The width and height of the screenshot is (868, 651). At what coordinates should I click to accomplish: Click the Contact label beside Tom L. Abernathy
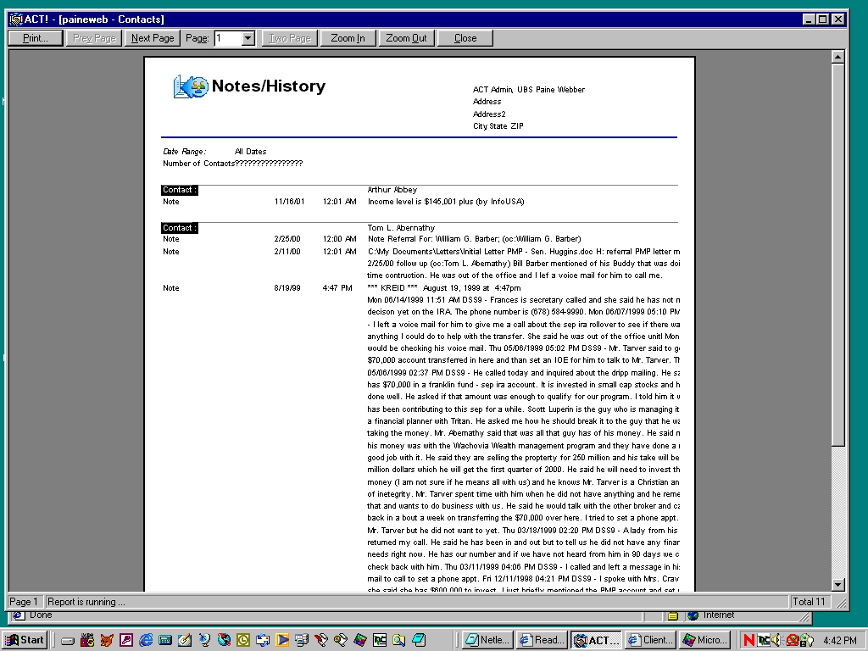click(180, 228)
